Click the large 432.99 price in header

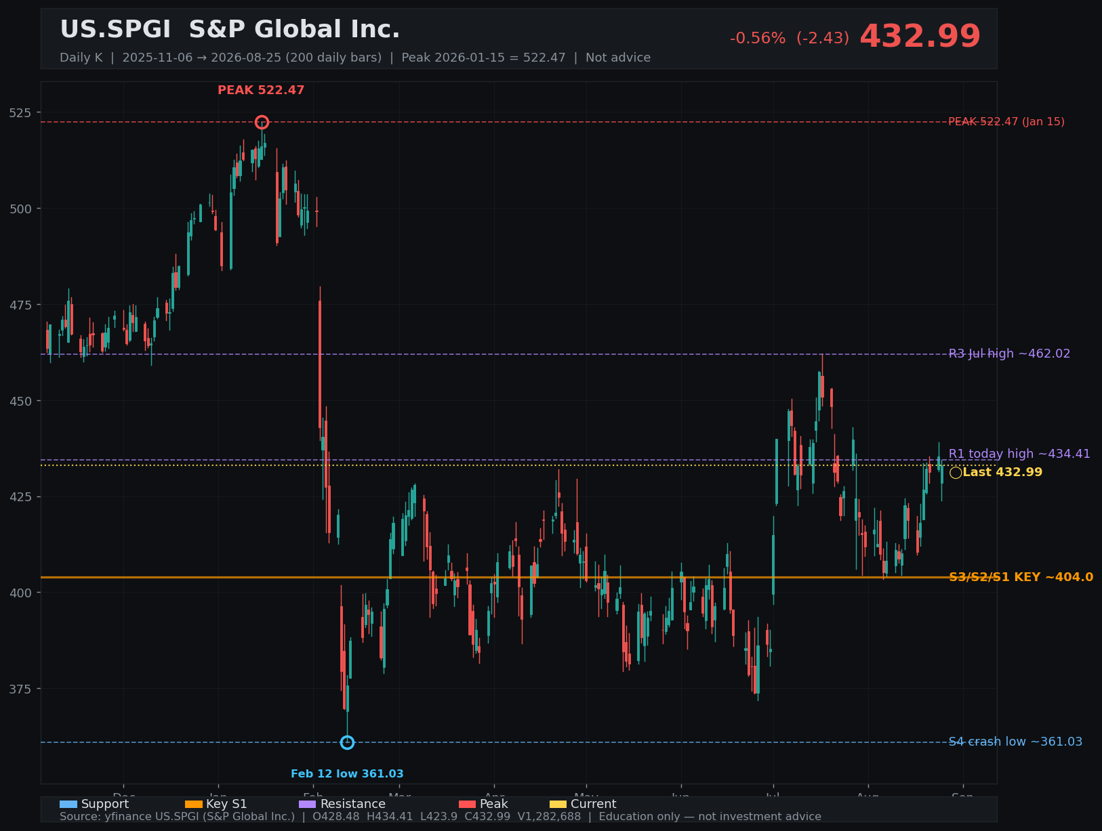pyautogui.click(x=920, y=37)
